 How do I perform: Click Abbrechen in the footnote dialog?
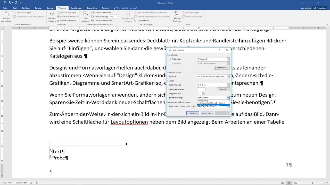[207, 113]
